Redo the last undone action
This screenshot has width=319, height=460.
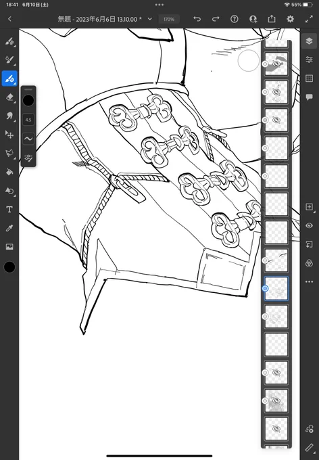click(216, 19)
